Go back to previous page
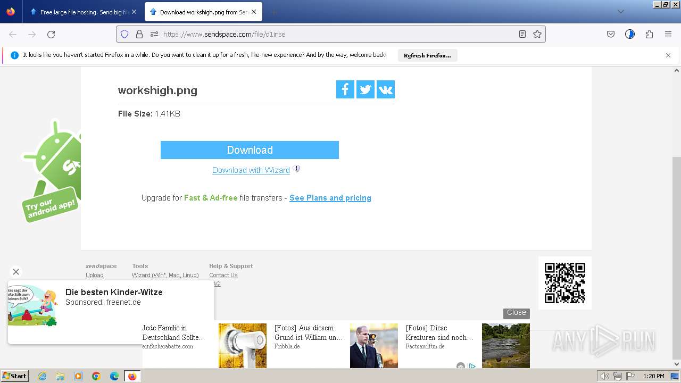 [13, 34]
